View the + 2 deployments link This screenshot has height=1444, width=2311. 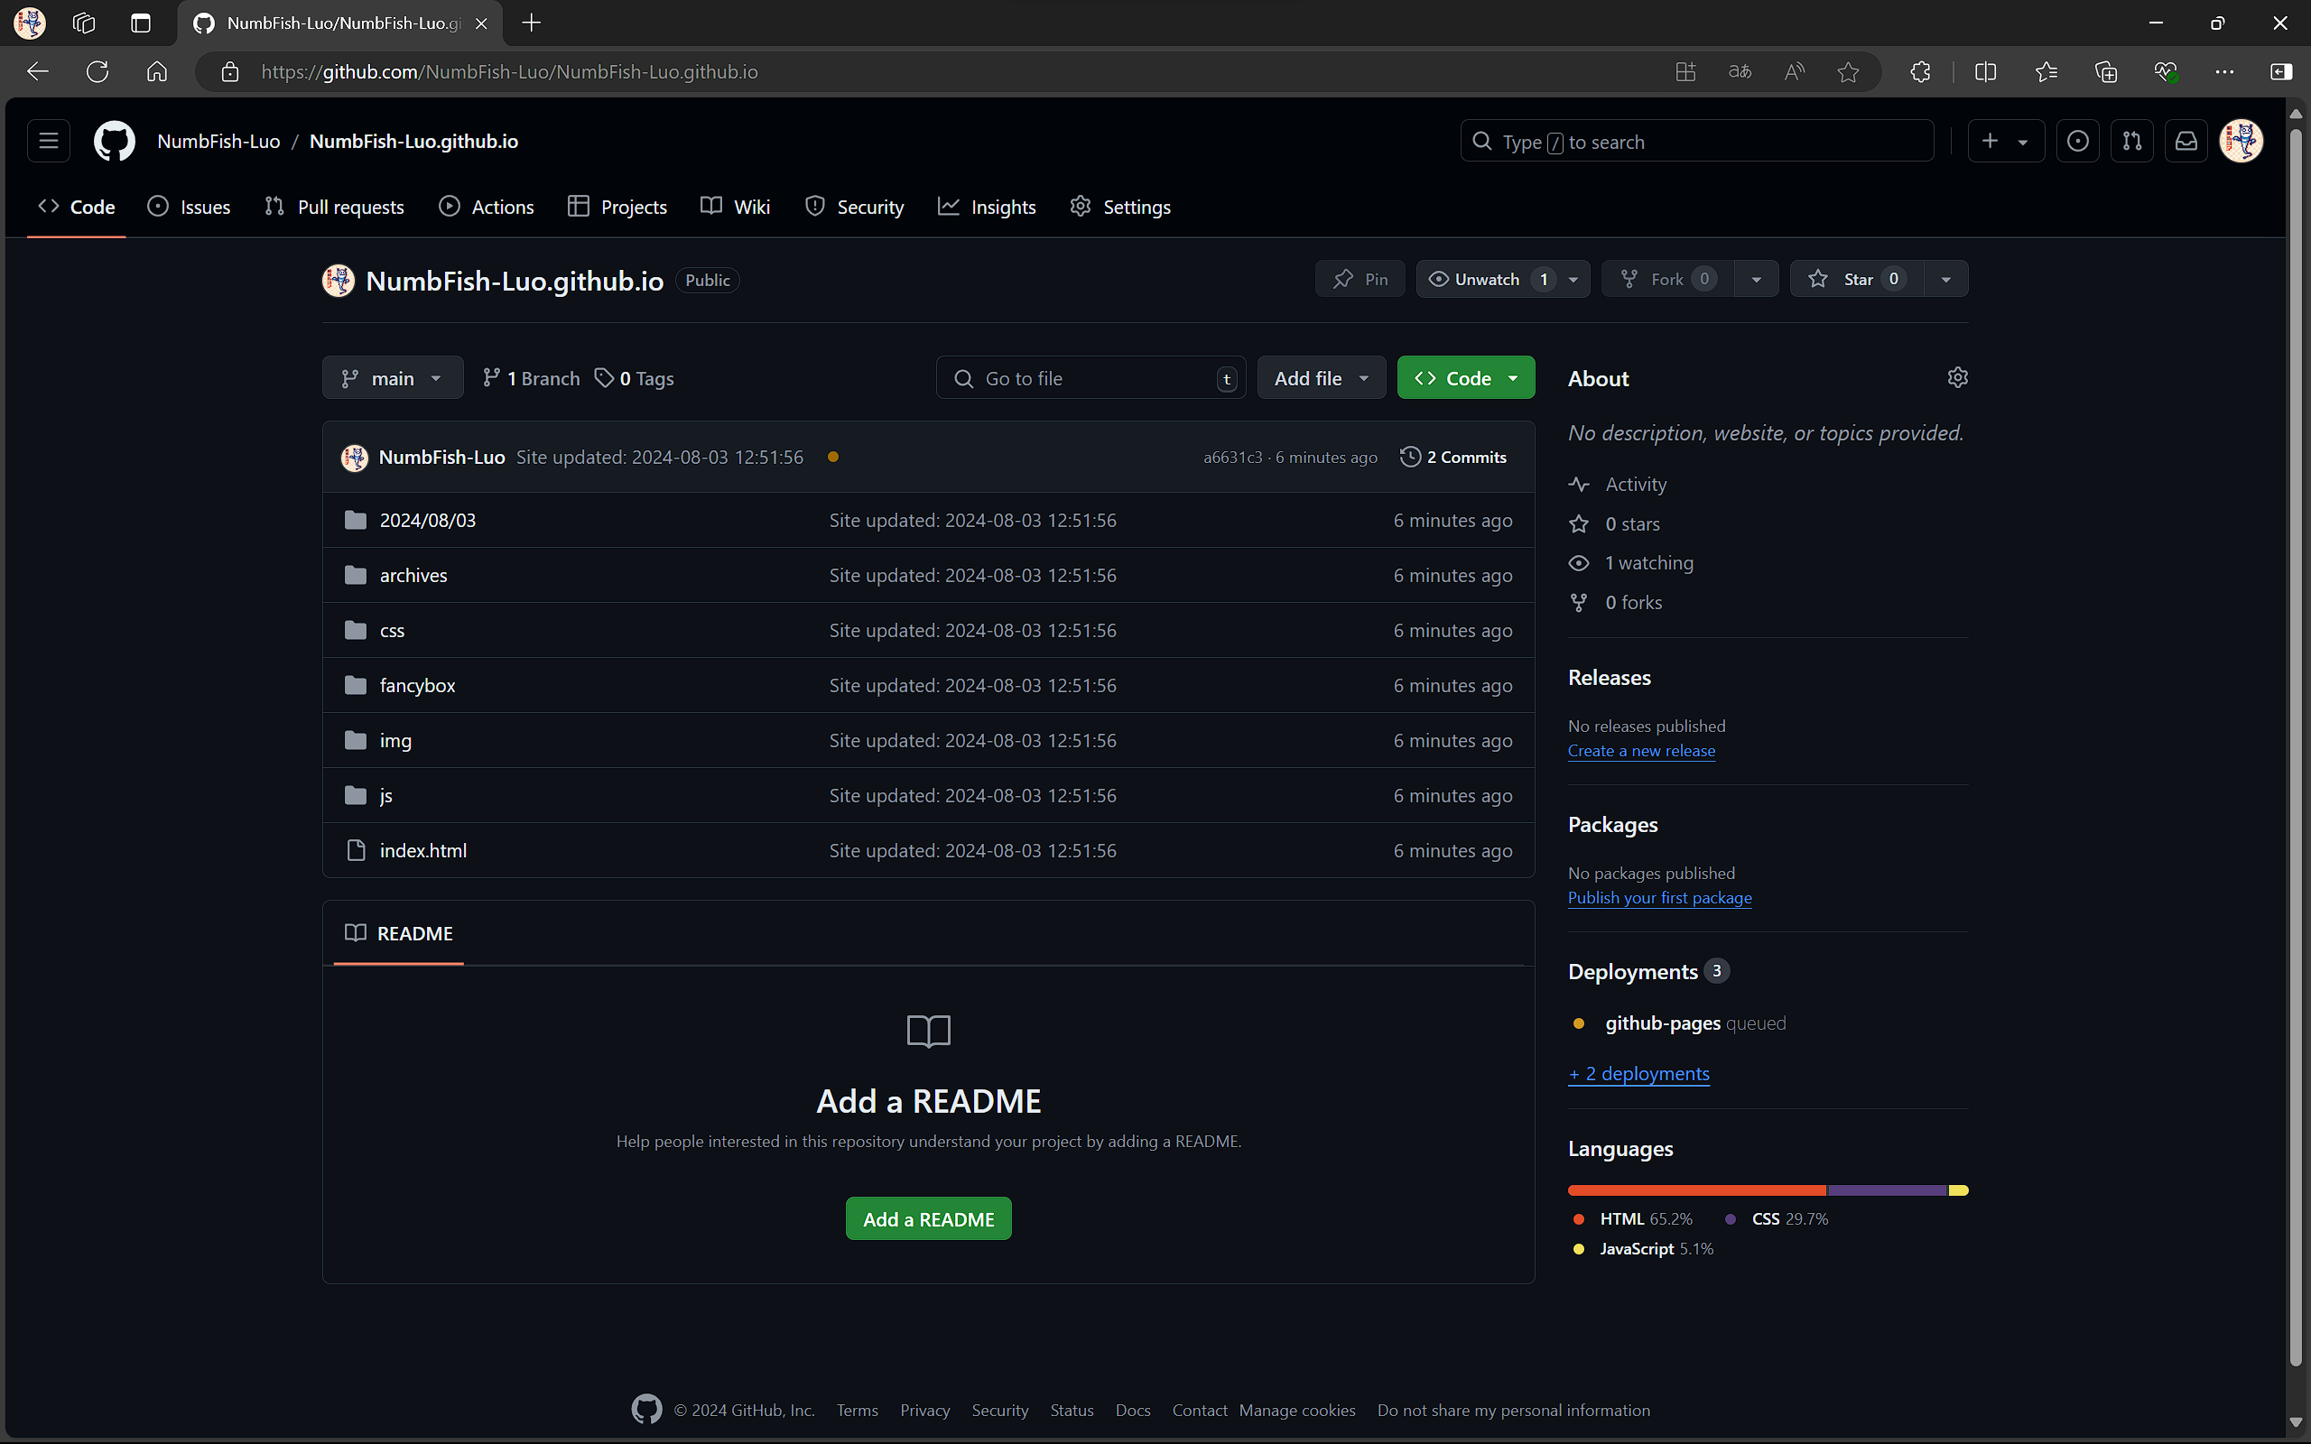pyautogui.click(x=1638, y=1073)
